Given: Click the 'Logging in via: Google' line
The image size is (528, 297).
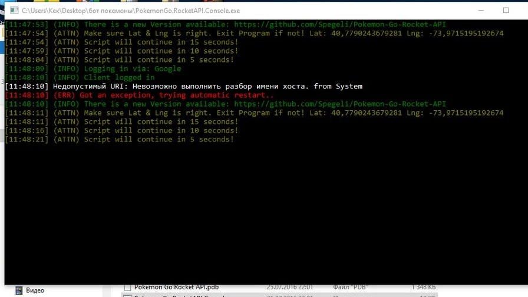Looking at the screenshot, I should point(93,69).
